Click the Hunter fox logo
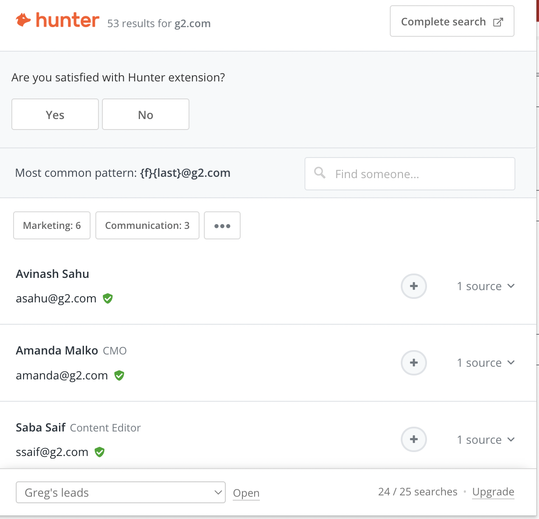 (24, 20)
